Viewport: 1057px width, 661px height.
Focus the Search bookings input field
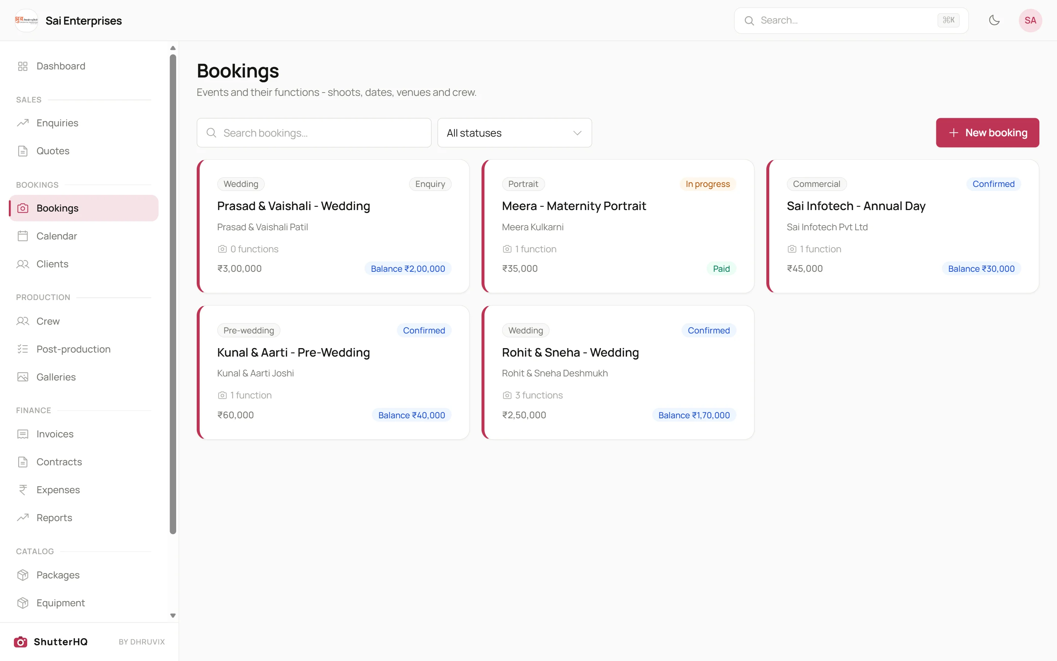click(x=314, y=133)
